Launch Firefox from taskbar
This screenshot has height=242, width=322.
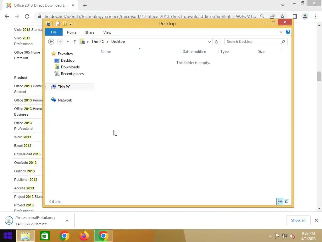click(x=84, y=236)
